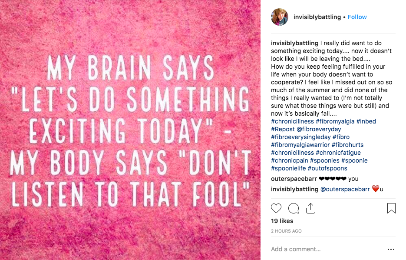Save post with bookmark icon
Image resolution: width=406 pixels, height=260 pixels.
(391, 208)
